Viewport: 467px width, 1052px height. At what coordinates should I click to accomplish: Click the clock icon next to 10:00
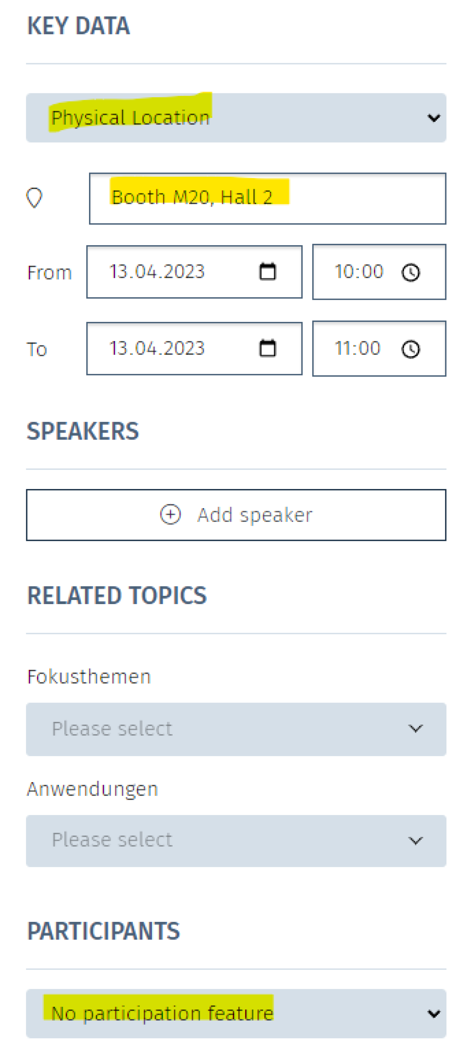pos(411,272)
